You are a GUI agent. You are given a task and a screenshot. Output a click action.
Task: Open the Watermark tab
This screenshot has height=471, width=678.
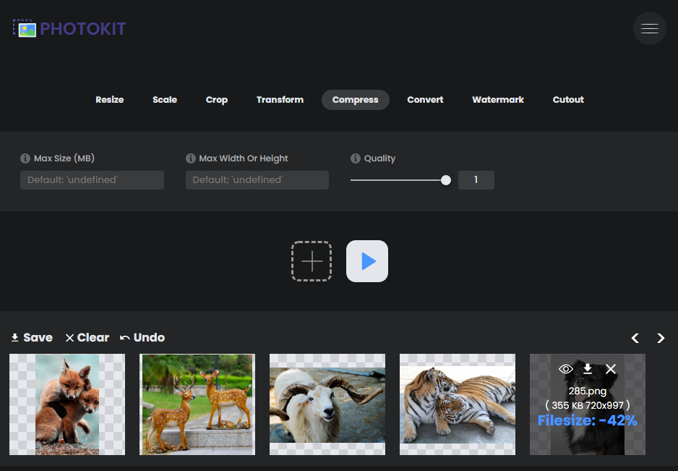coord(498,100)
